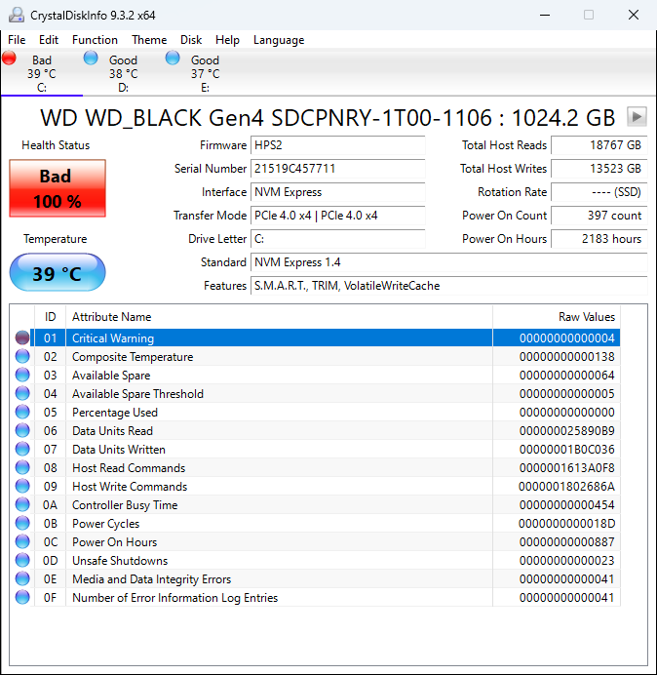
Task: Switch to the E: drive tab label
Action: tap(205, 88)
